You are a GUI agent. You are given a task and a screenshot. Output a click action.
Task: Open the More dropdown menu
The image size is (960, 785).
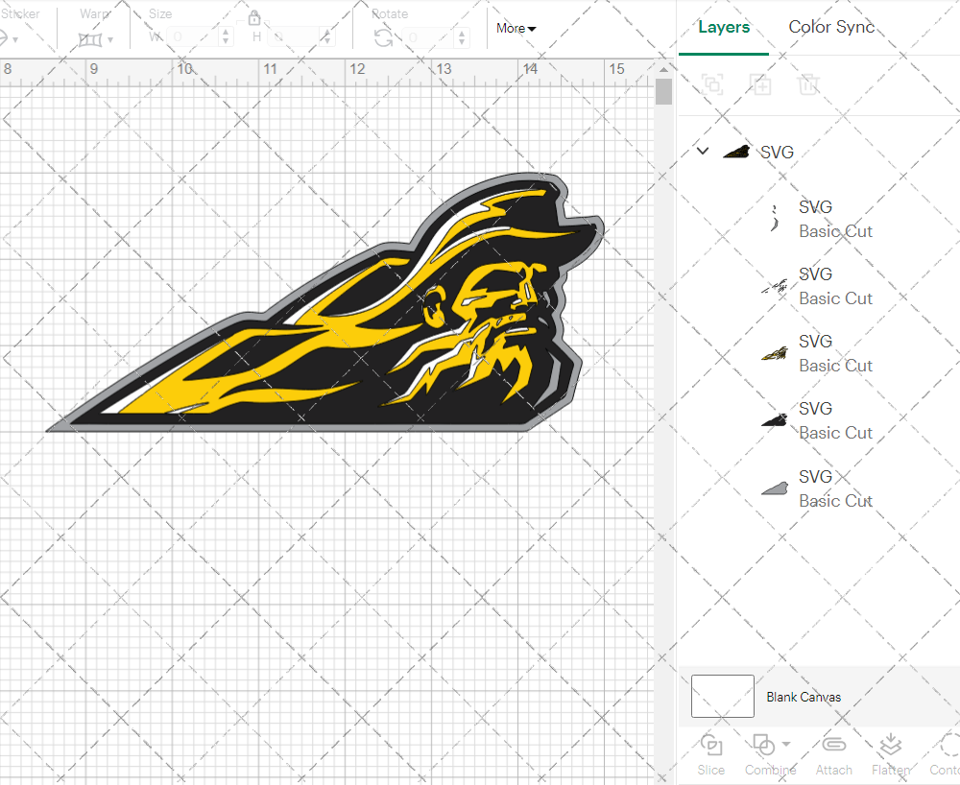[516, 28]
